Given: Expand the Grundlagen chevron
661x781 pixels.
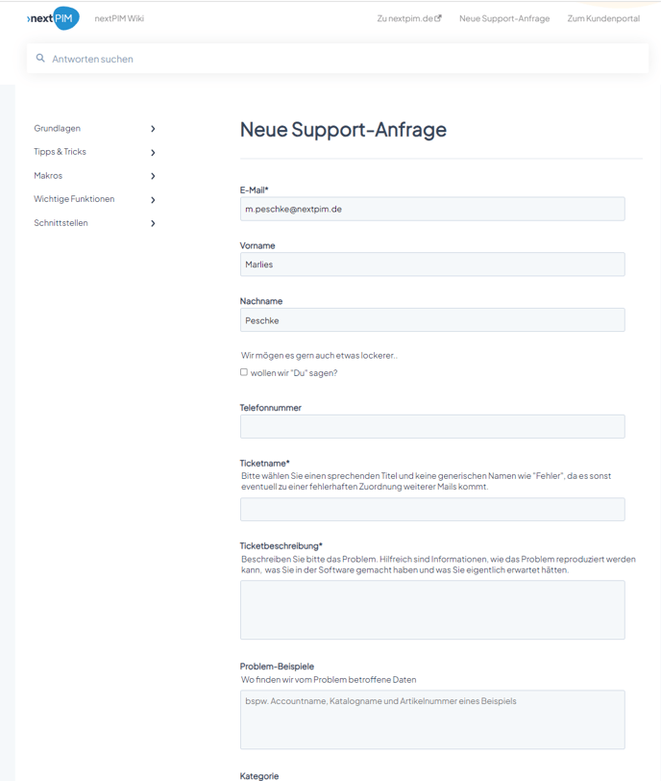Looking at the screenshot, I should point(153,129).
